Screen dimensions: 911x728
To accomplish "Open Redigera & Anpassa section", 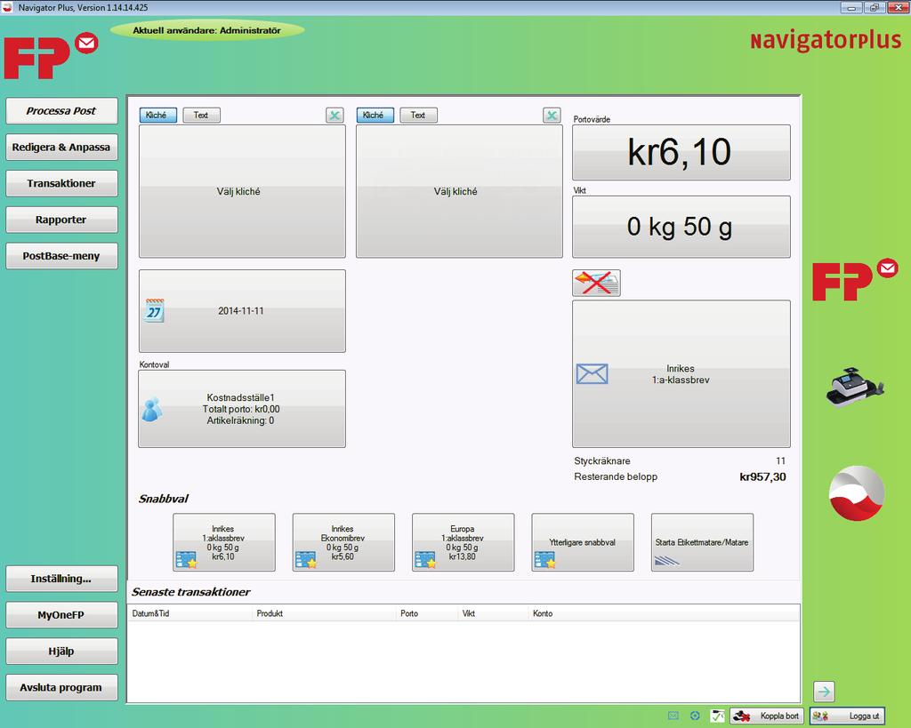I will (61, 147).
